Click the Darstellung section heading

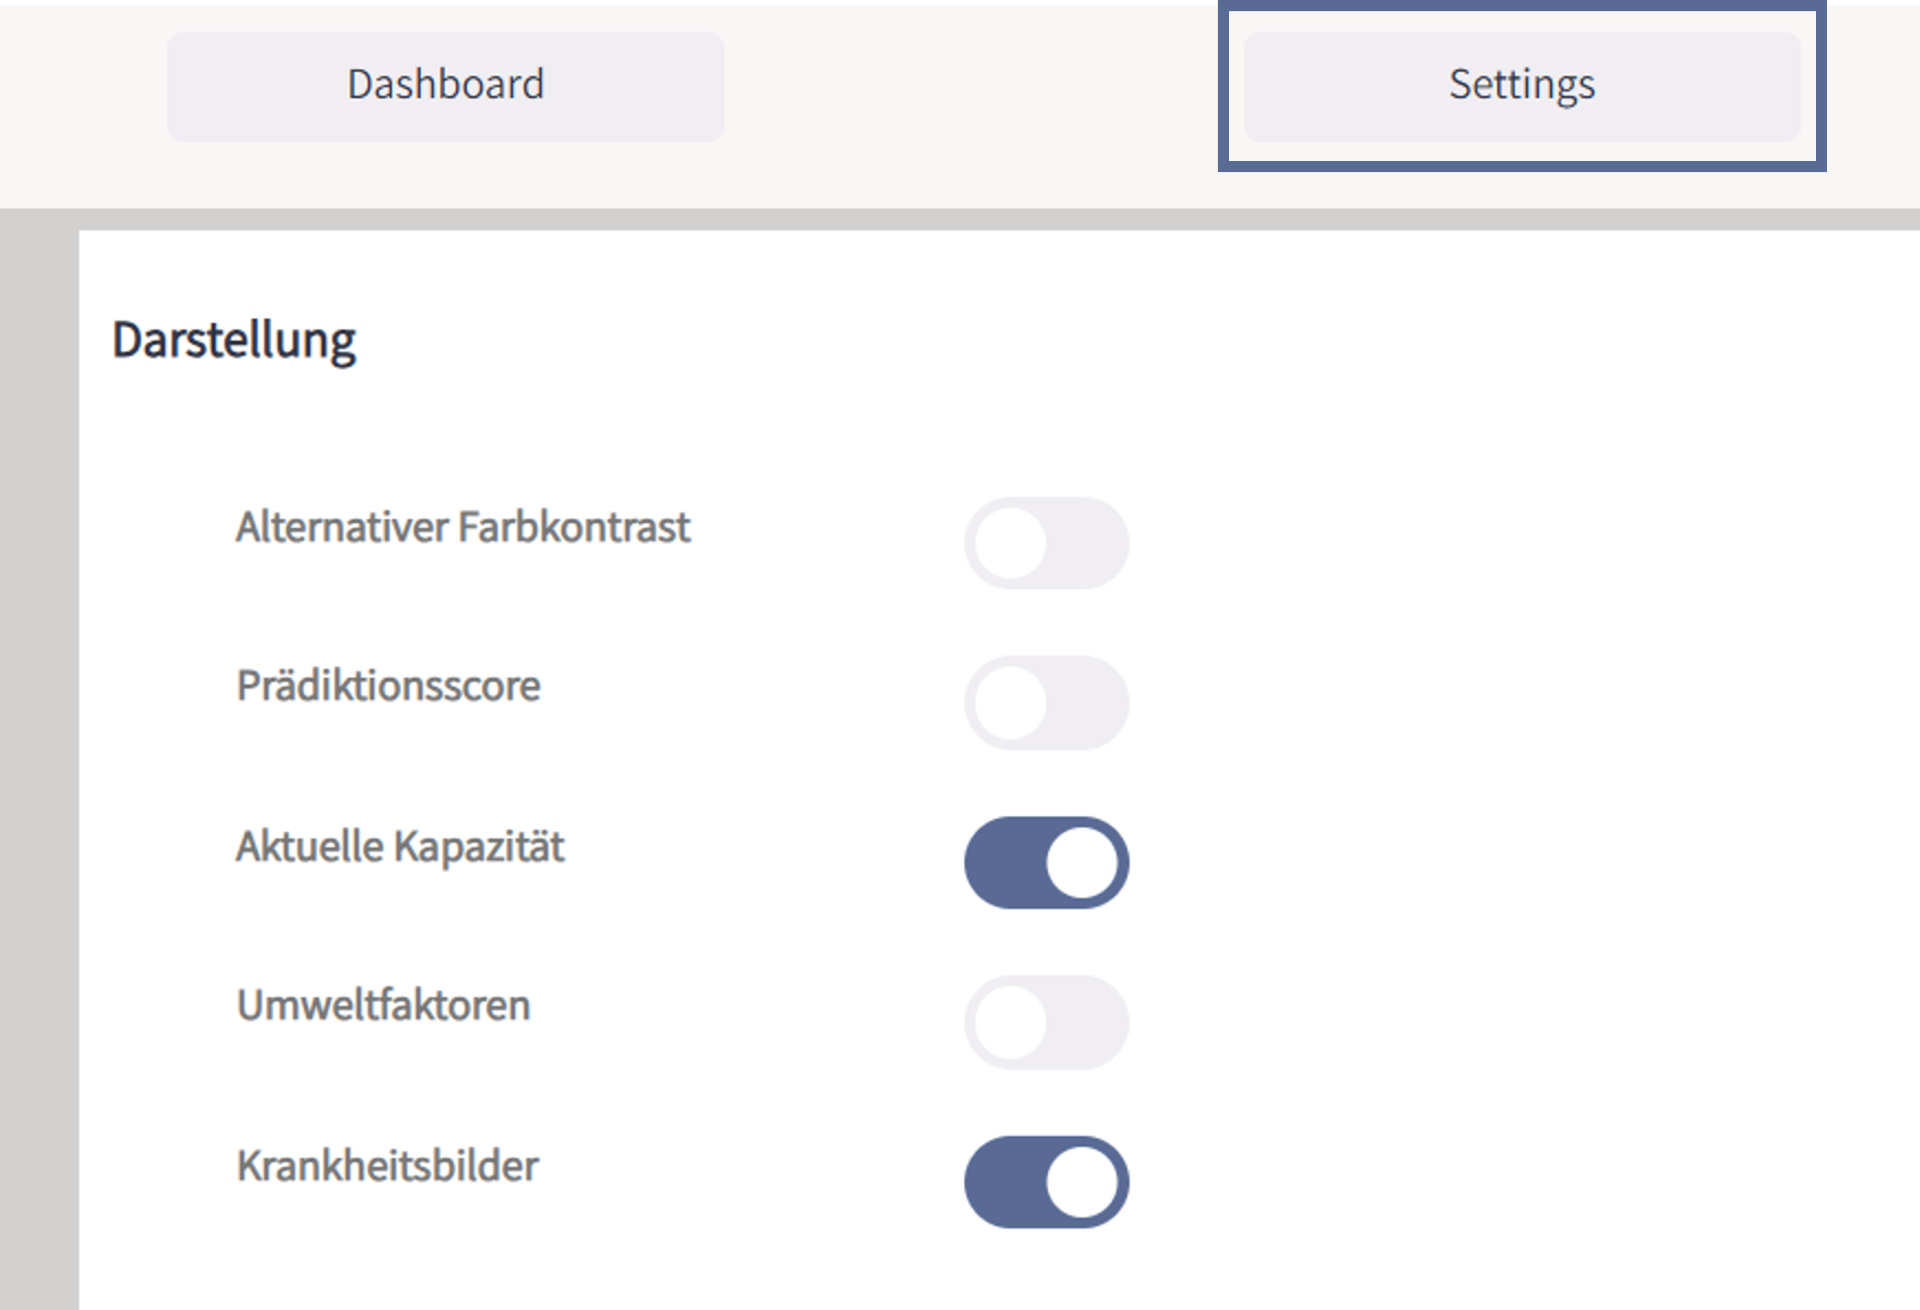point(235,337)
